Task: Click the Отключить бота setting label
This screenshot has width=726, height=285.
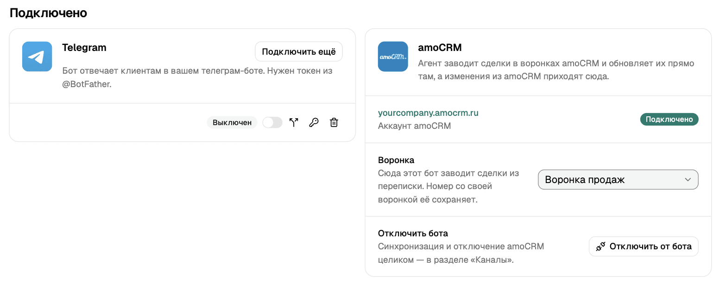Action: click(x=413, y=234)
